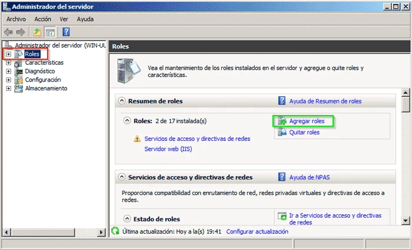
Task: Collapse the Resumen de roles section
Action: (x=122, y=100)
